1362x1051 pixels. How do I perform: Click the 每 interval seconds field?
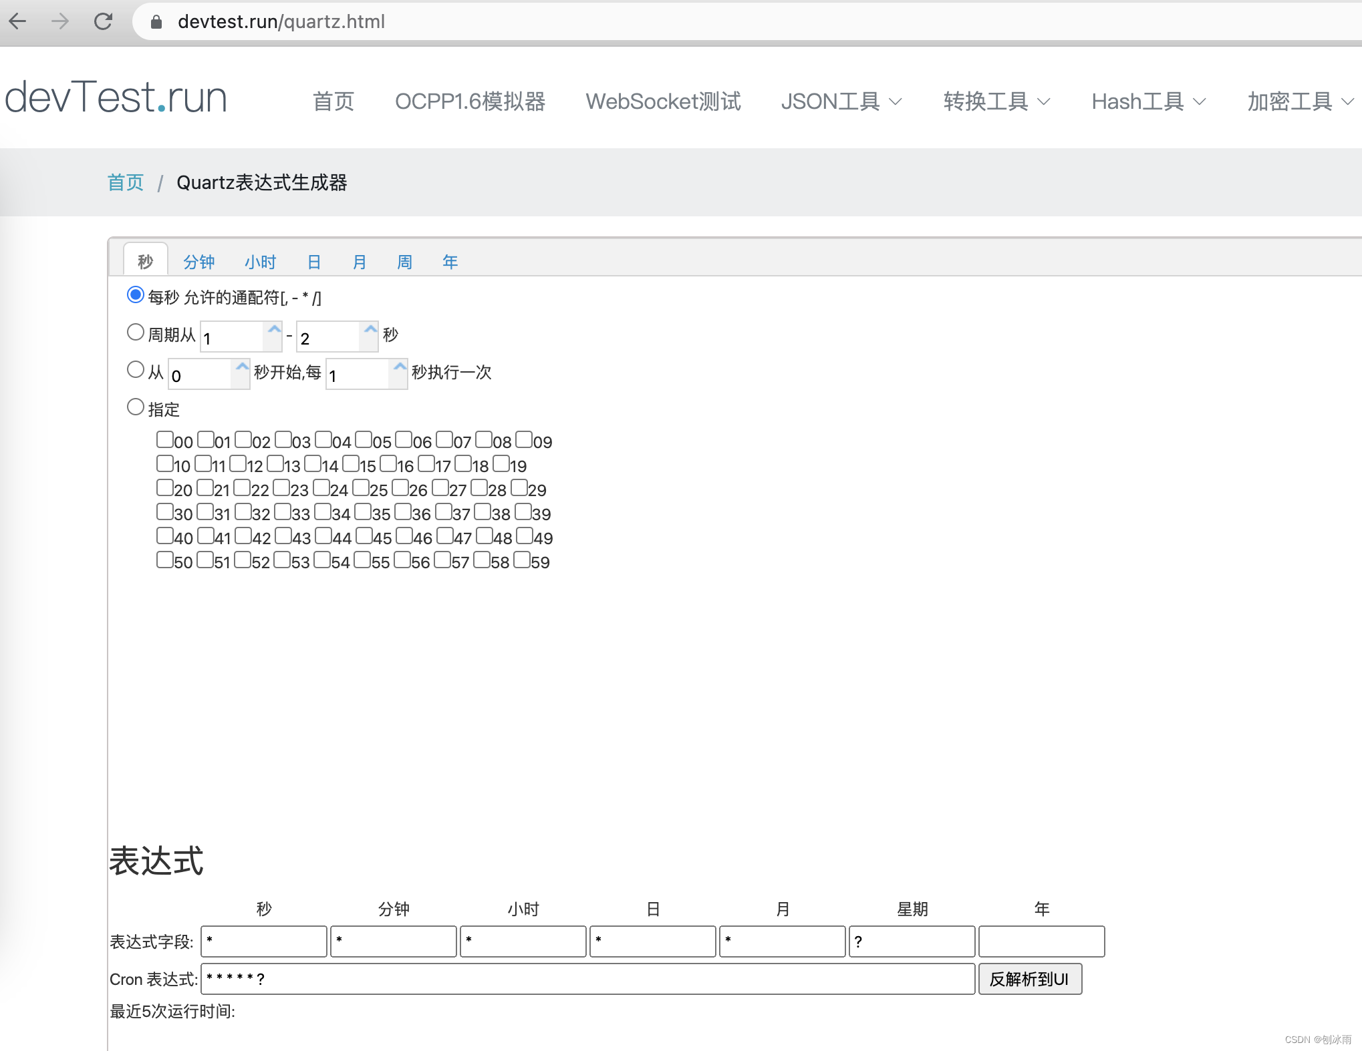(358, 374)
